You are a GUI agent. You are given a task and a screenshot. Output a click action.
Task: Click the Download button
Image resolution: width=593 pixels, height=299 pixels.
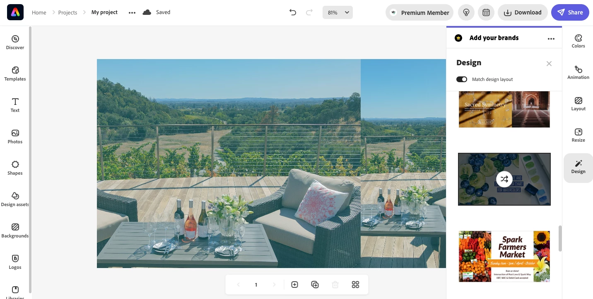pos(523,12)
